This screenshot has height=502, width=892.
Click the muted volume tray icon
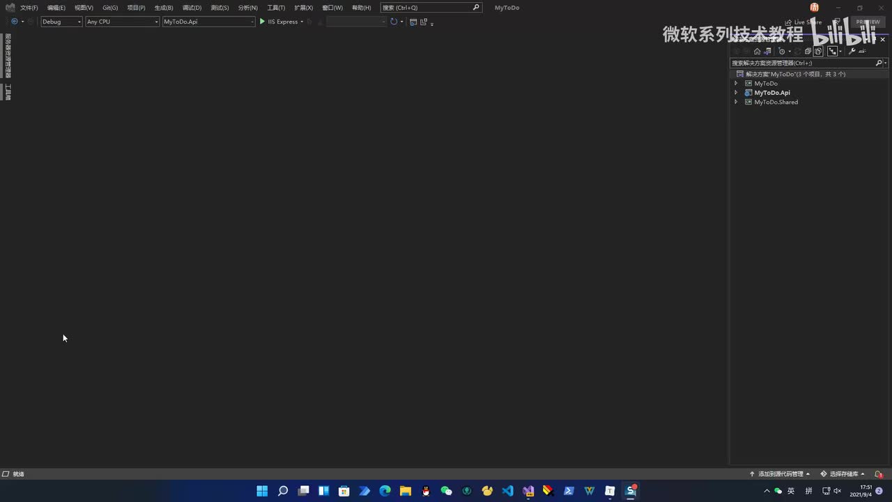[x=838, y=491]
